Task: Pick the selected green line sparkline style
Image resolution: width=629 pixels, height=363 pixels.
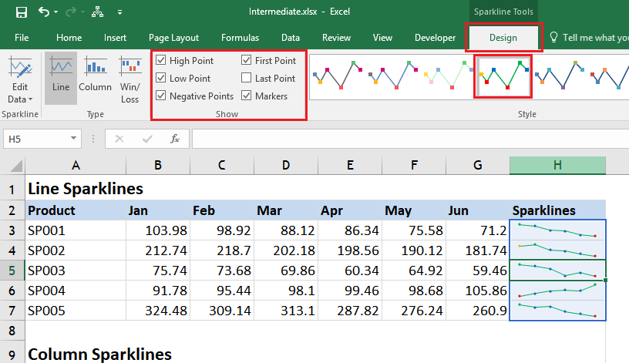Action: click(x=503, y=76)
